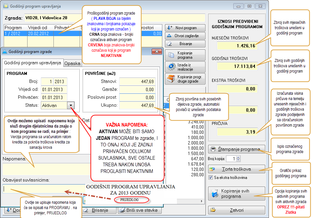Click the Štampanje programa button
Screen dimensions: 314x218
[x=237, y=149]
